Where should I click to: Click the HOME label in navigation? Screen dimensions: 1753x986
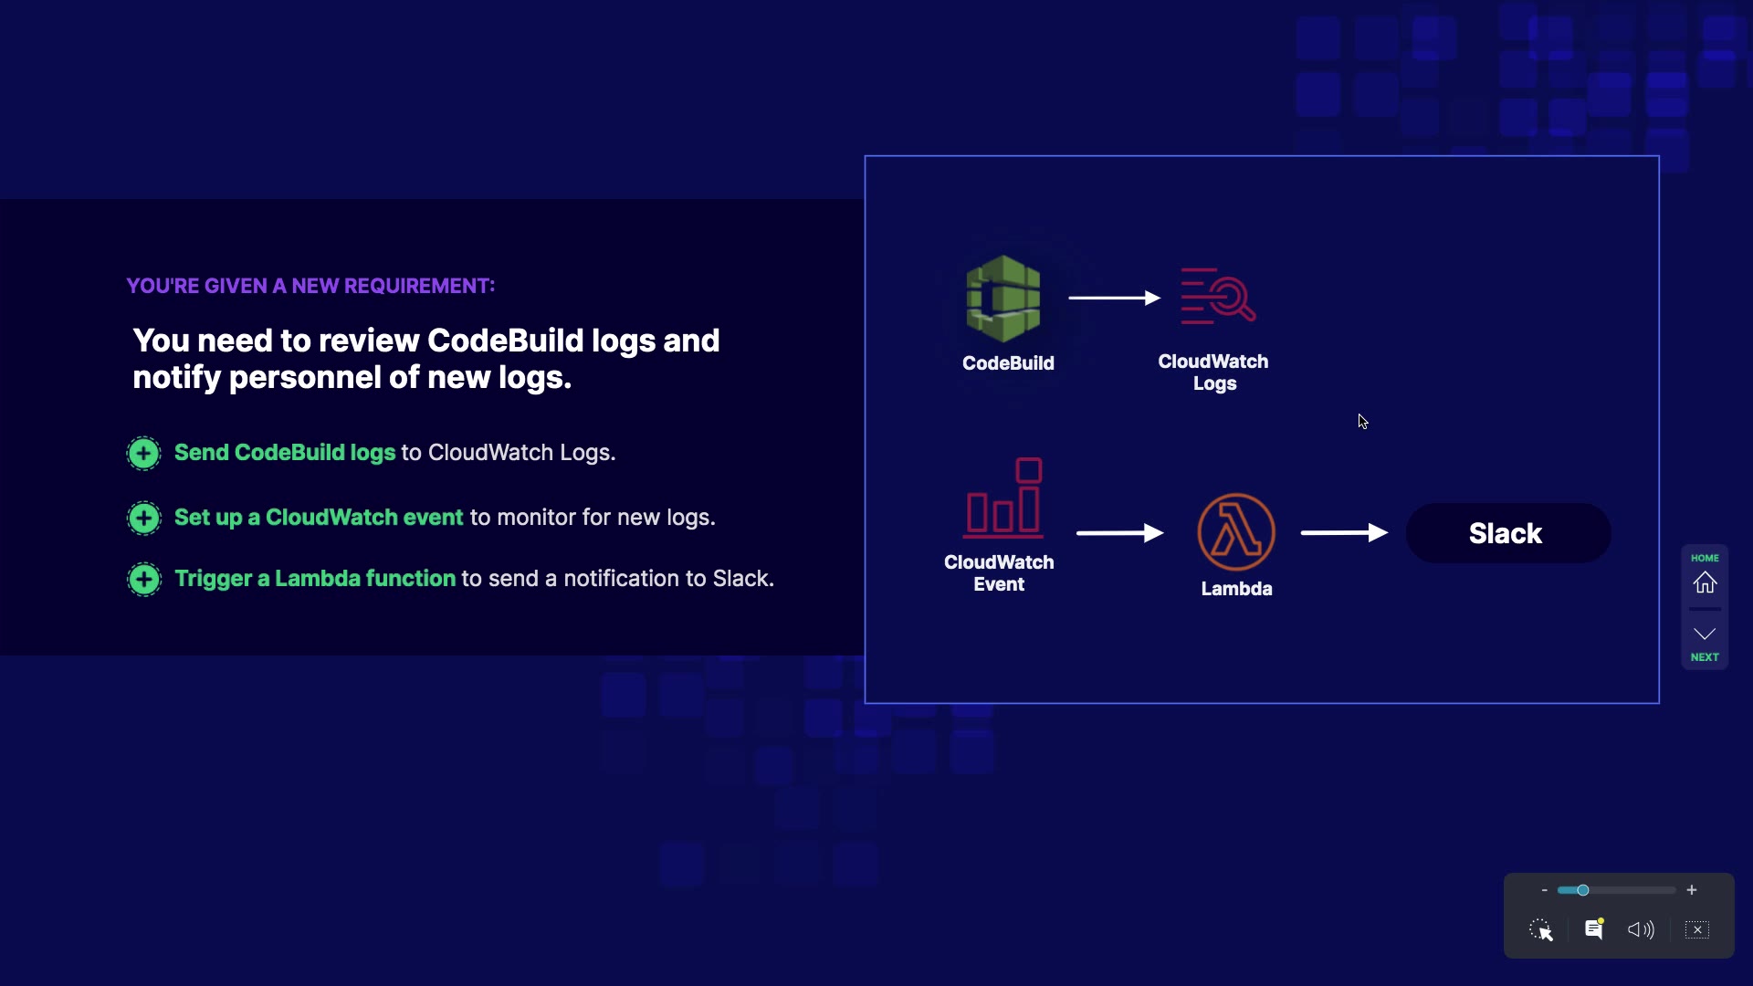click(1705, 558)
